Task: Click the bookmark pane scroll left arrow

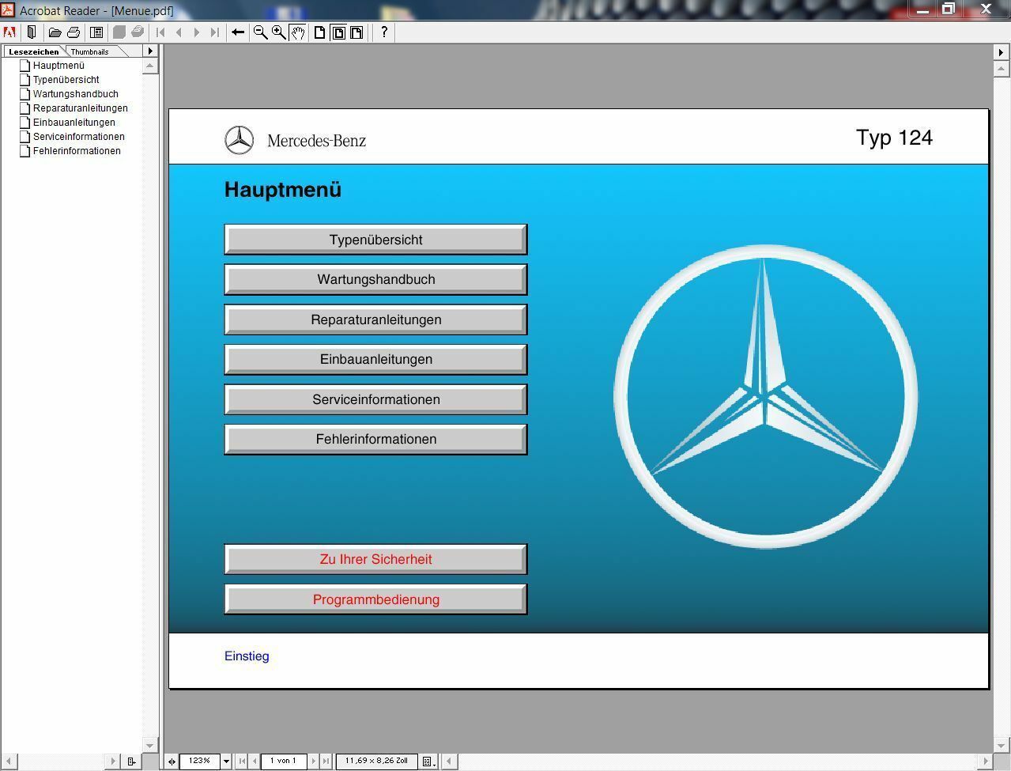Action: pyautogui.click(x=9, y=762)
